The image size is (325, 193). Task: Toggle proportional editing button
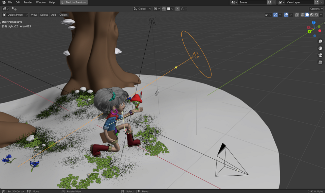(177, 9)
